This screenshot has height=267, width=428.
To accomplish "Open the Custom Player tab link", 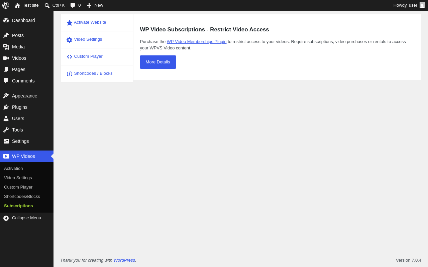I will click(88, 56).
